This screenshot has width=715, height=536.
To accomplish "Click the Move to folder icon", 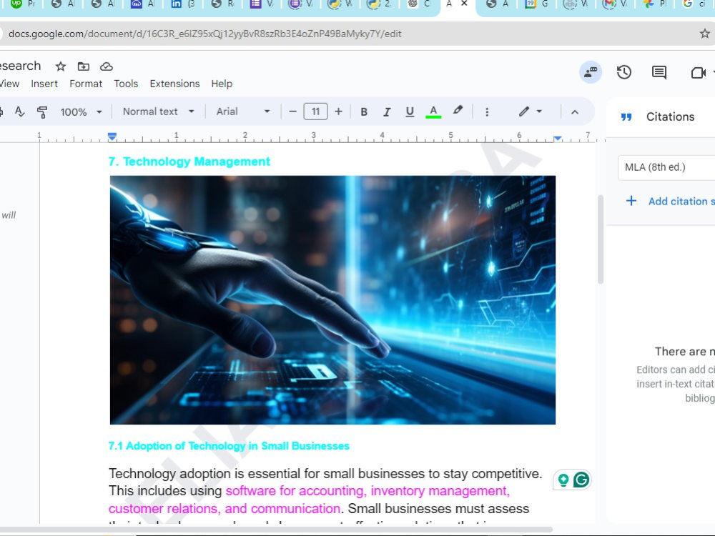I will (84, 66).
